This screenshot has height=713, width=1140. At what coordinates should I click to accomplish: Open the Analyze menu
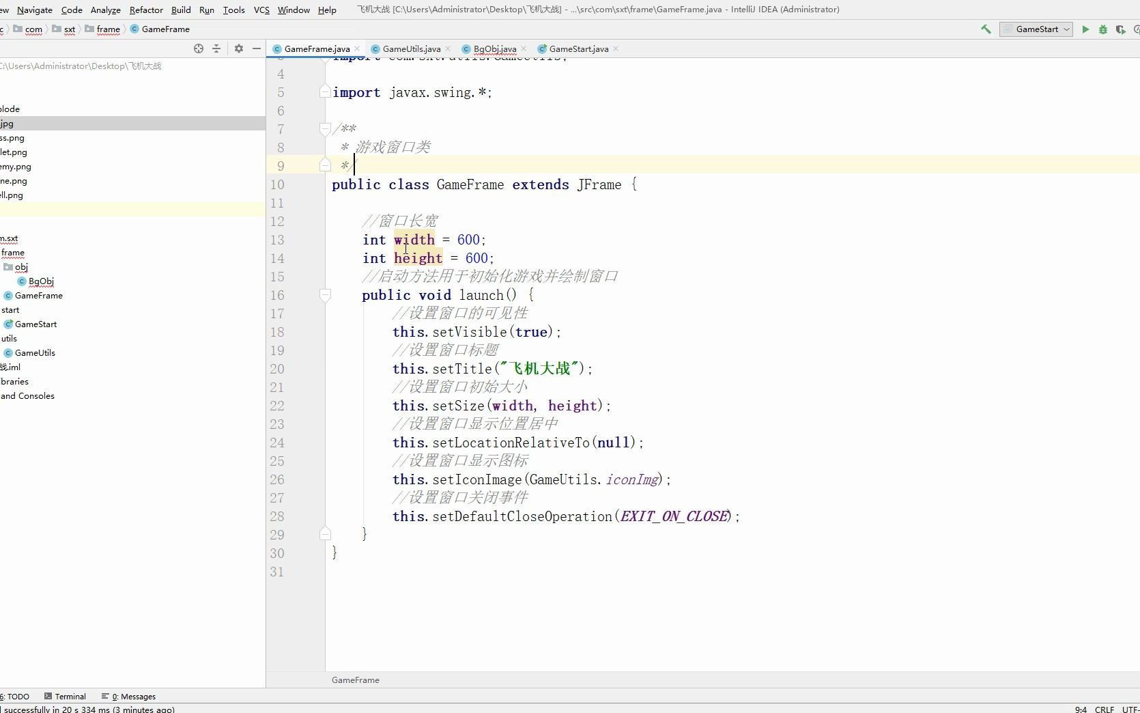point(106,10)
